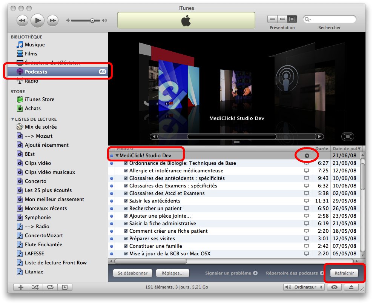Play the selected track

[x=38, y=20]
